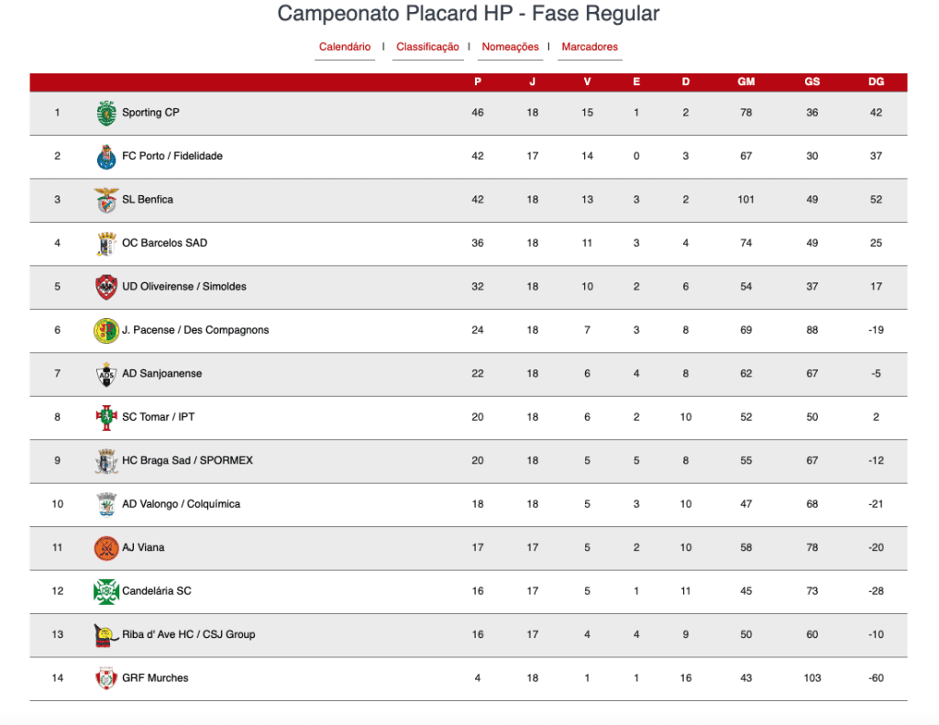Screen dimensions: 939x725
Task: Open the Nomeações tab
Action: (x=510, y=47)
